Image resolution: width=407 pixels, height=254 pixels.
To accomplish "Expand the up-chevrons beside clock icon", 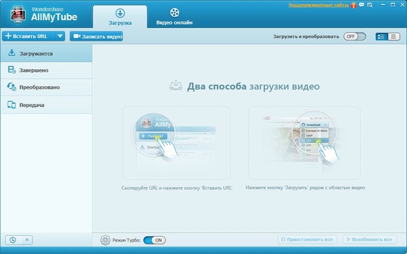I will coord(26,240).
